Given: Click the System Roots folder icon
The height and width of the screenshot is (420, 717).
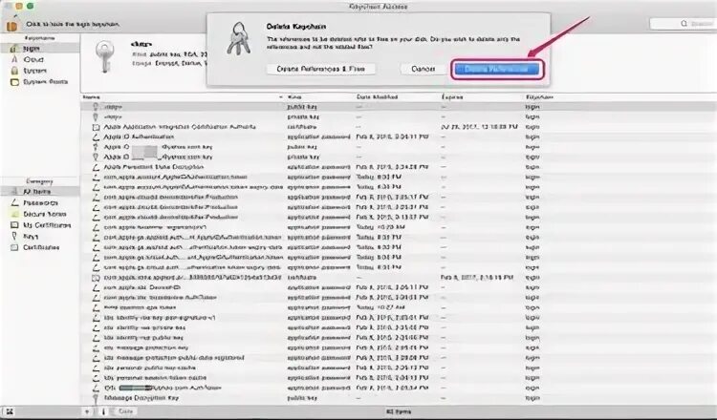Looking at the screenshot, I should pos(14,82).
